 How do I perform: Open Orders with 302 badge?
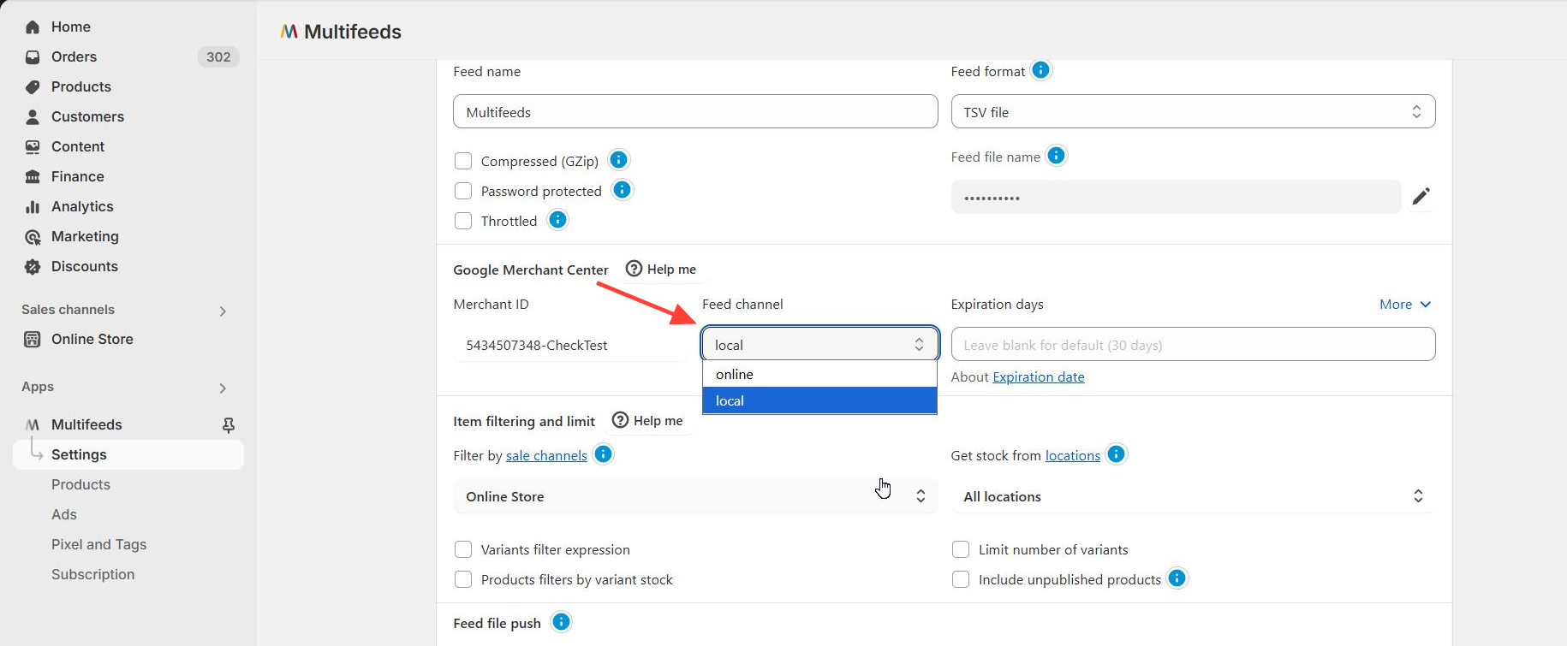128,57
